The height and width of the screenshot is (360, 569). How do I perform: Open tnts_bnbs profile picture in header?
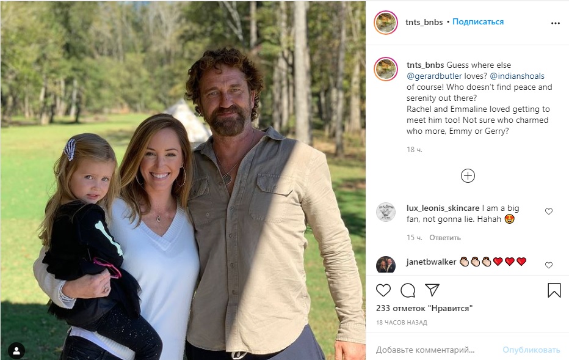coord(386,23)
